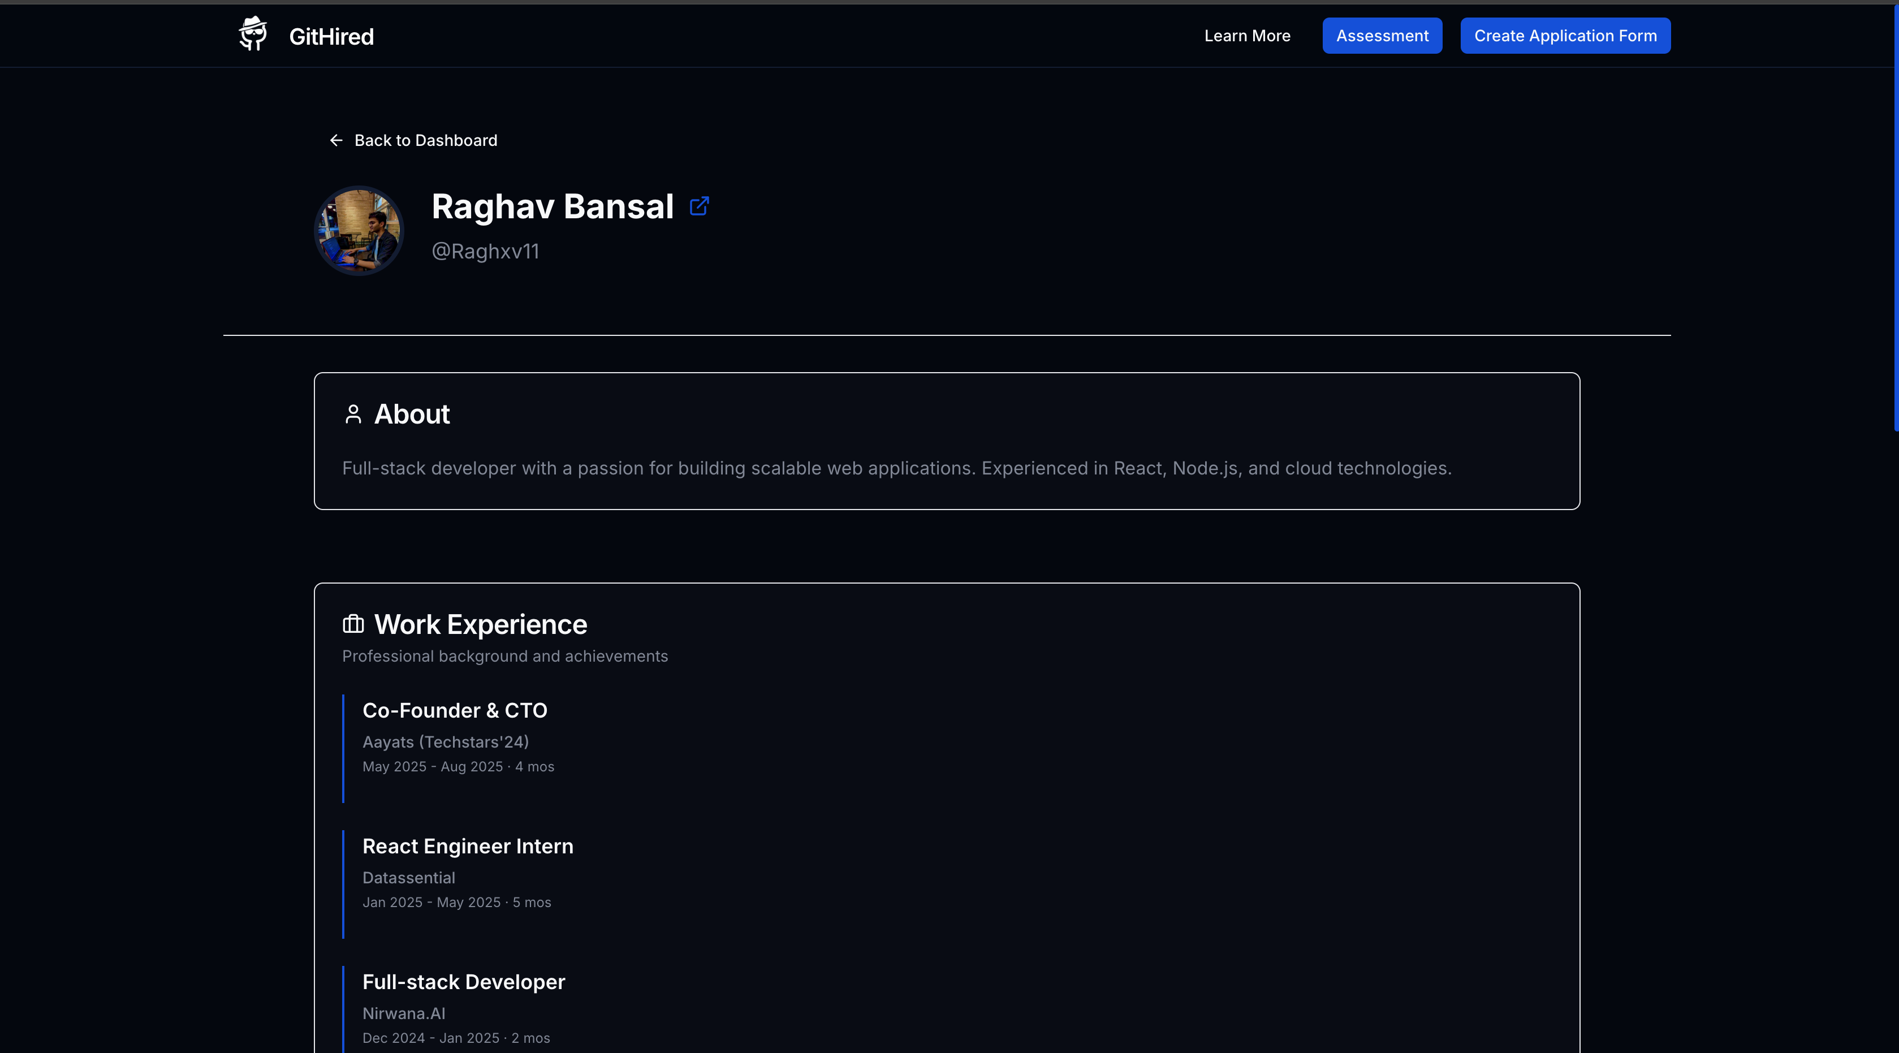The width and height of the screenshot is (1899, 1053).
Task: Click the Datassential company name
Action: pyautogui.click(x=408, y=878)
